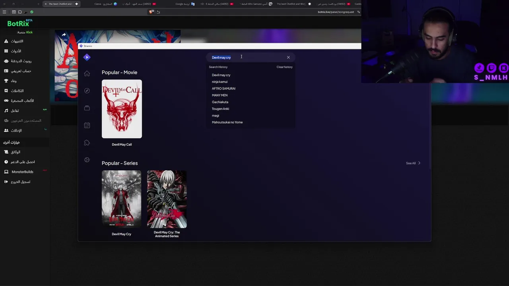
Task: Select 'Devil may cry' from search history
Action: click(x=221, y=75)
